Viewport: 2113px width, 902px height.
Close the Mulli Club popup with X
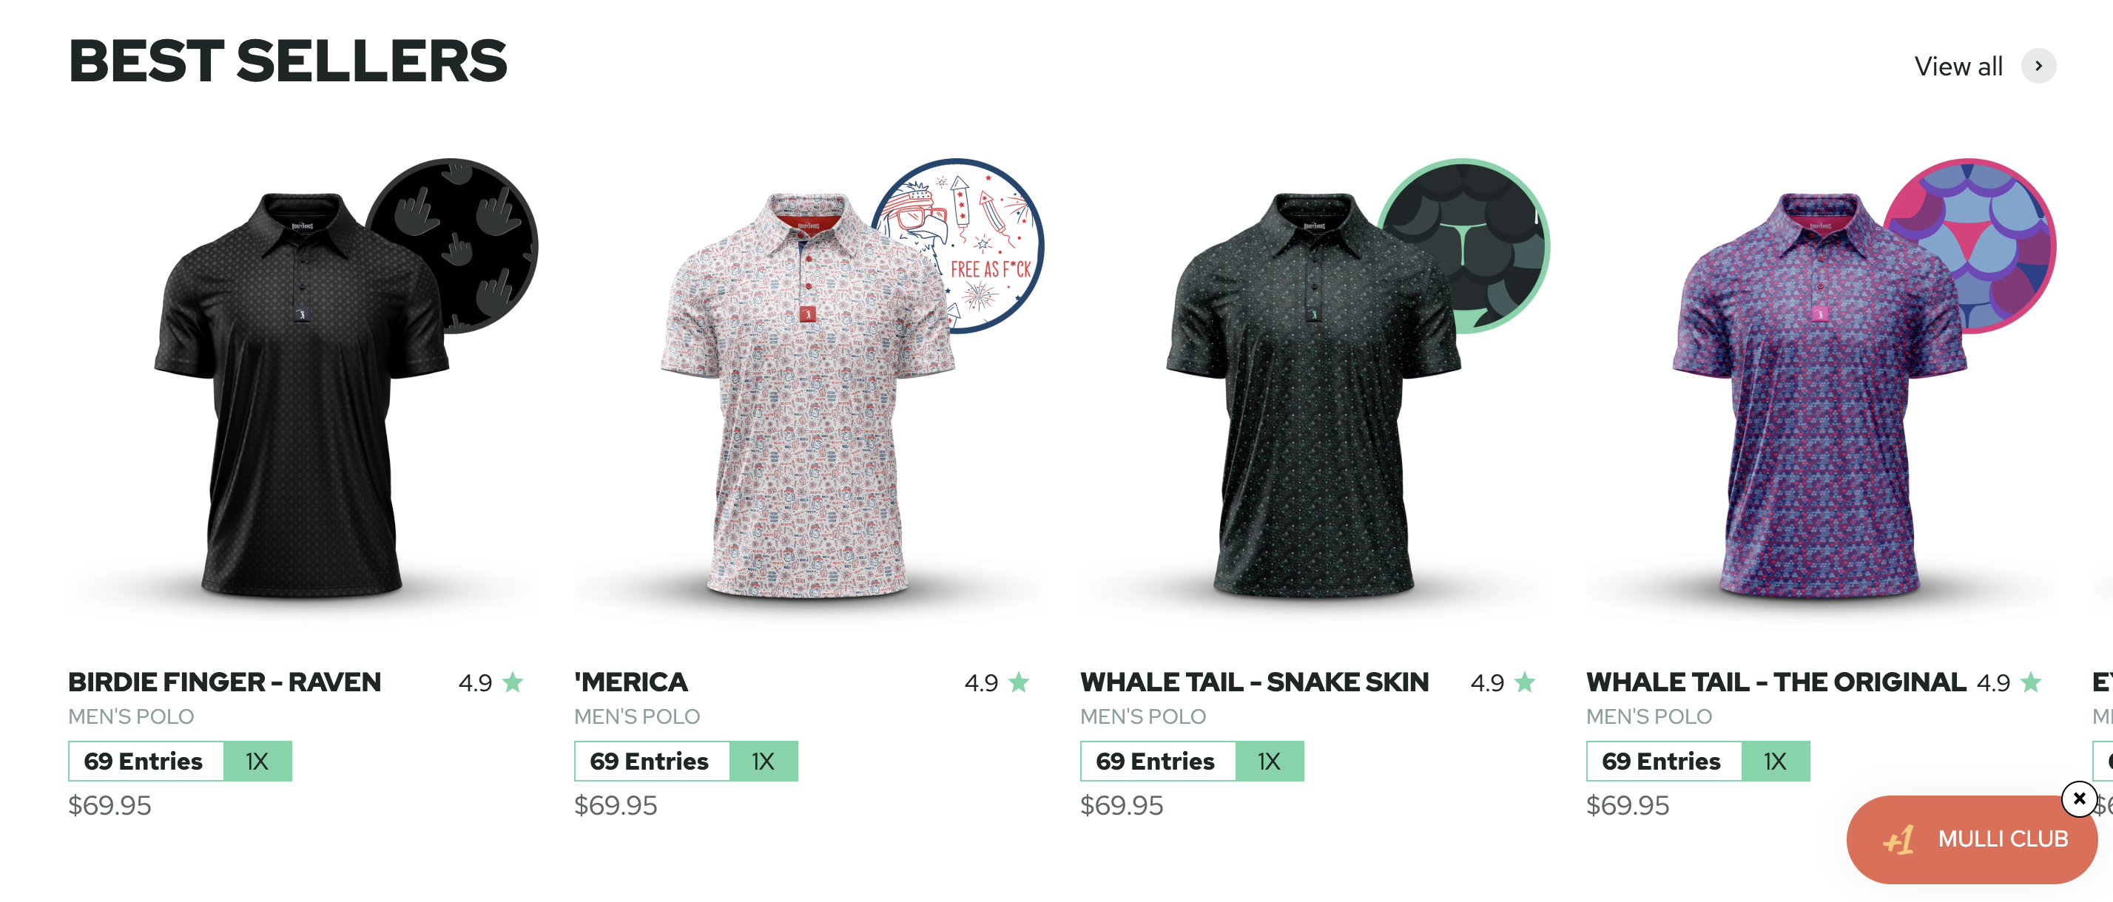tap(2078, 798)
